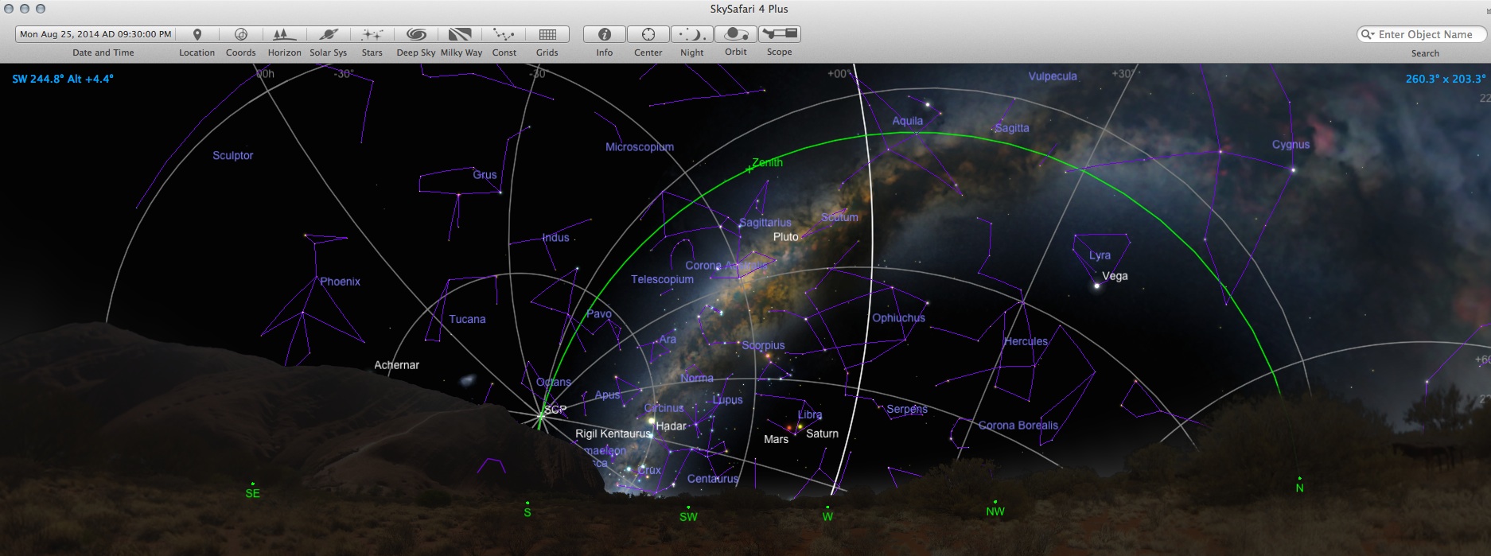Toggle the Const constellation lines icon

504,34
